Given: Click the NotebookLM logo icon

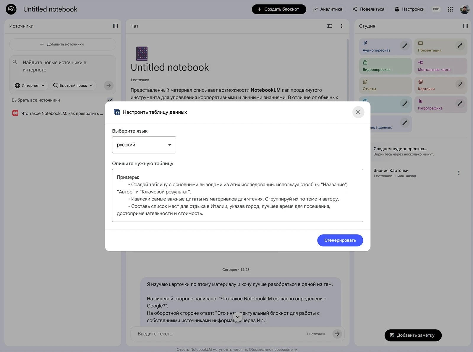Looking at the screenshot, I should (11, 9).
